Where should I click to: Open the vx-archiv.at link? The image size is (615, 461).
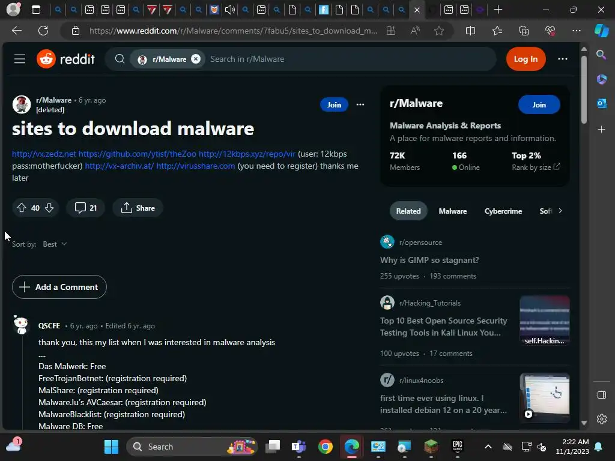tap(120, 166)
